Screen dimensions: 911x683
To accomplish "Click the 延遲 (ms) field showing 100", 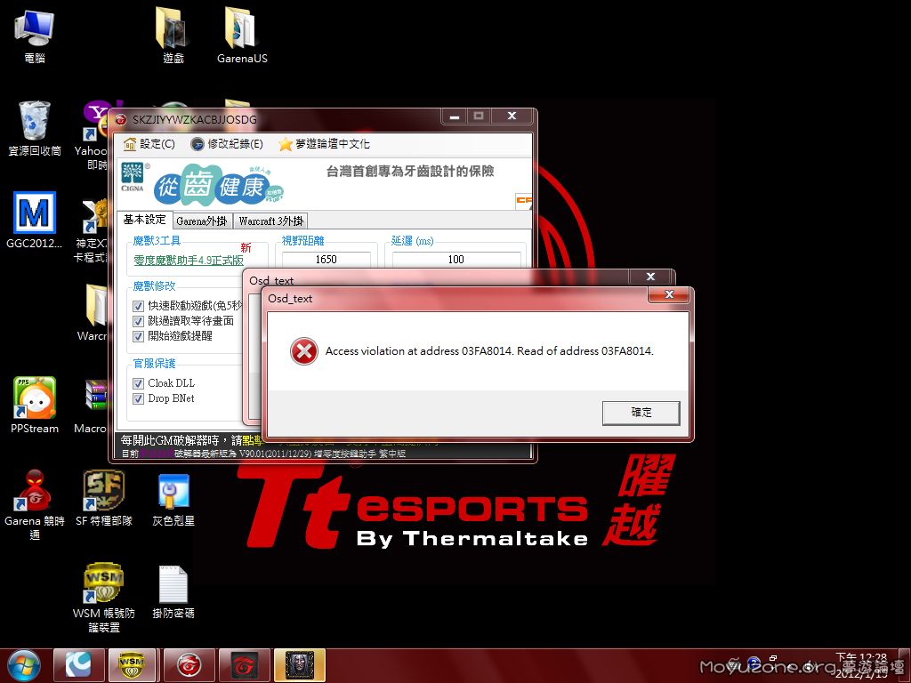I will pos(456,259).
